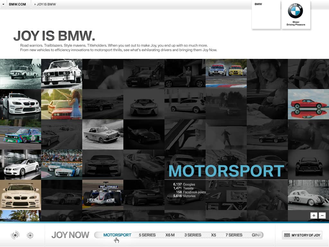
Task: Click the BMW roundel logo
Action: point(296,11)
